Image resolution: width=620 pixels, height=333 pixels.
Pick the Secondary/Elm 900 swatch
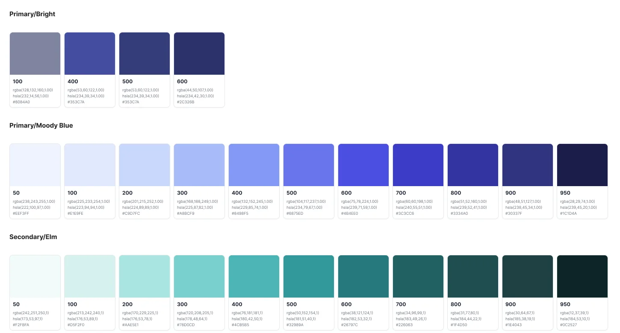(528, 276)
